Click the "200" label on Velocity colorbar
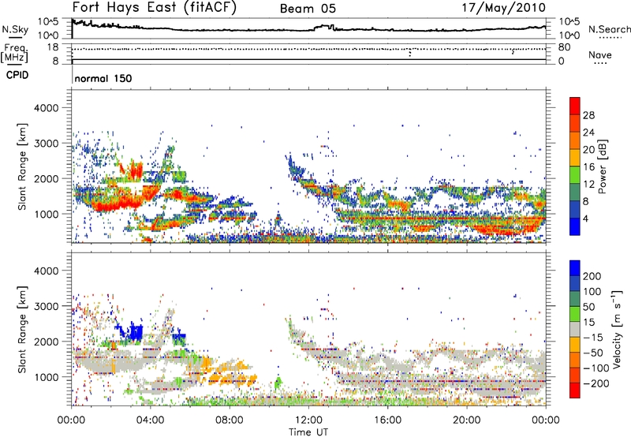 pyautogui.click(x=592, y=276)
